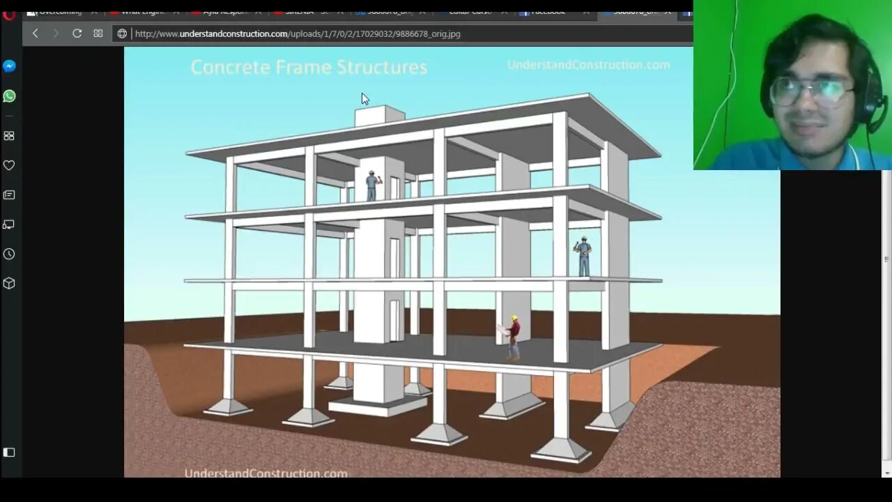Open WhatsApp in the Opera sidebar
892x502 pixels.
tap(9, 96)
